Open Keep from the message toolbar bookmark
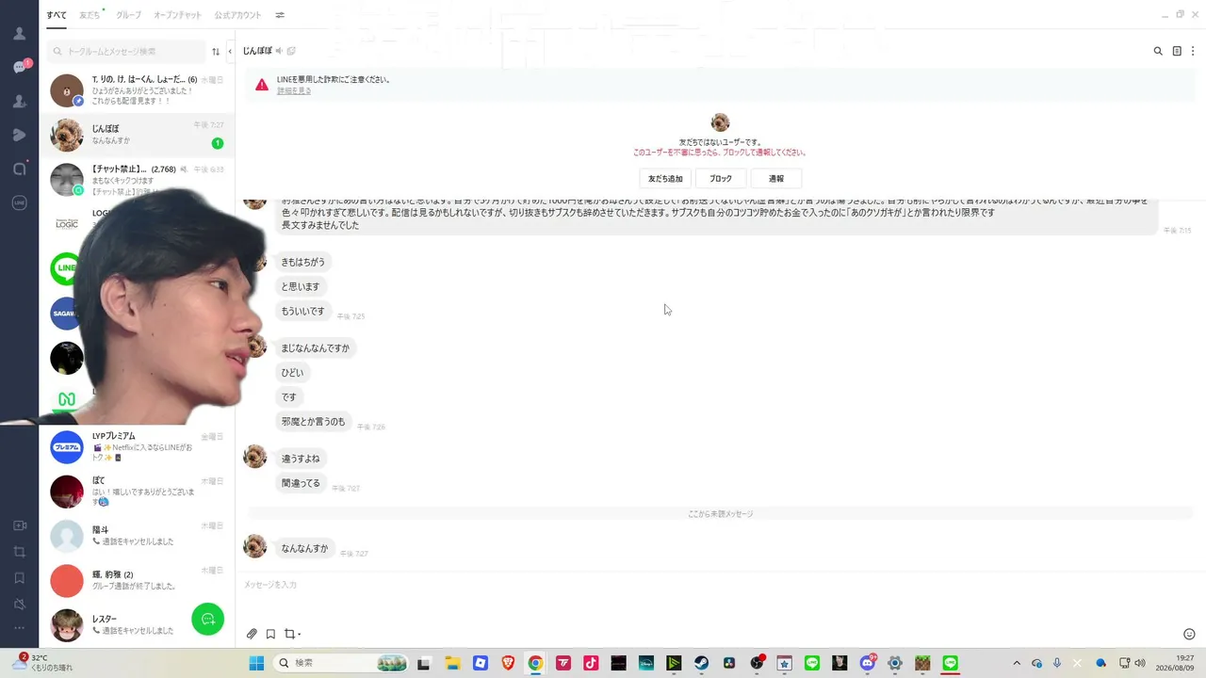The image size is (1206, 678). 270,634
